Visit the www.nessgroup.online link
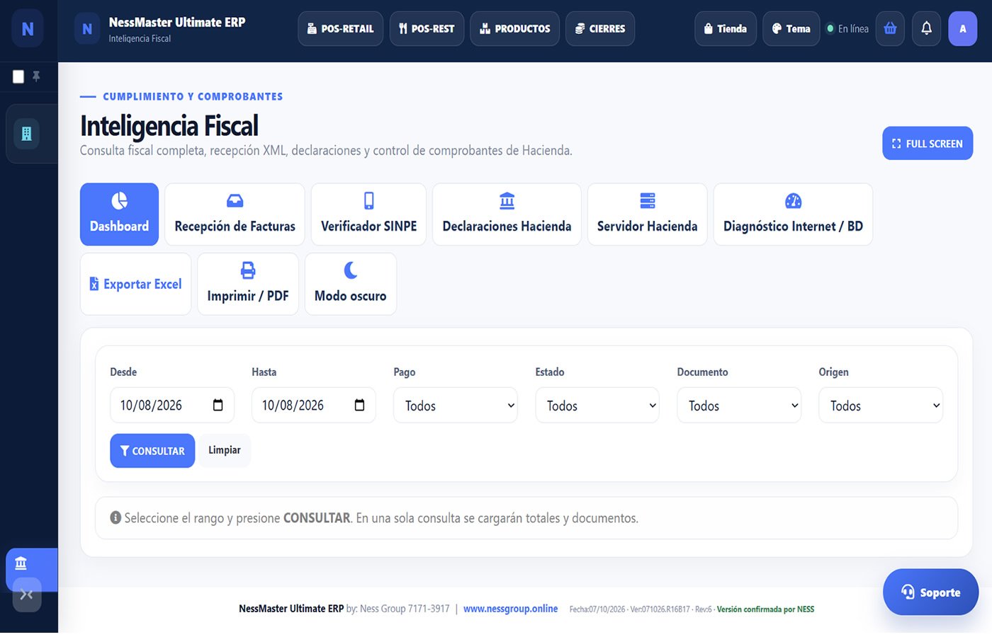The image size is (992, 637). point(511,609)
